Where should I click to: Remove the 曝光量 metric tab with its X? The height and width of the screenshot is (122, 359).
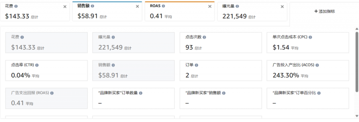click(282, 7)
